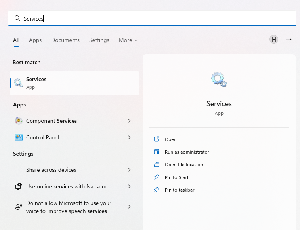Click the Services title in preview pane
The height and width of the screenshot is (230, 300).
[219, 104]
